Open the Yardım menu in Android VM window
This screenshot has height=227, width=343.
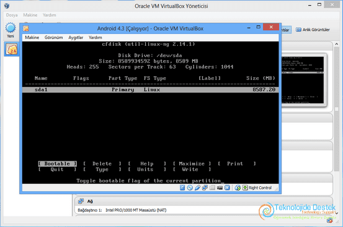pos(96,37)
